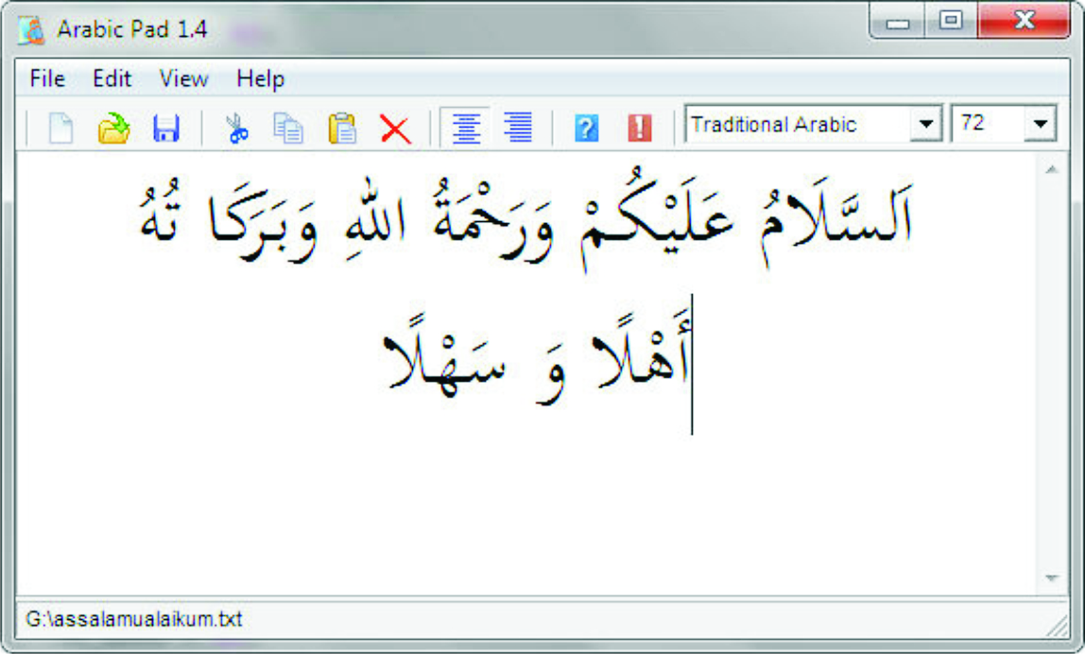1085x654 pixels.
Task: Open an existing Arabic text file
Action: point(113,128)
